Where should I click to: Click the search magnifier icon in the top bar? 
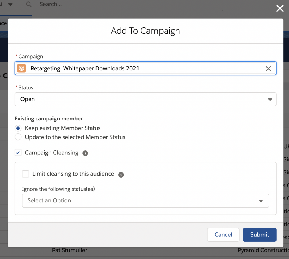click(28, 4)
